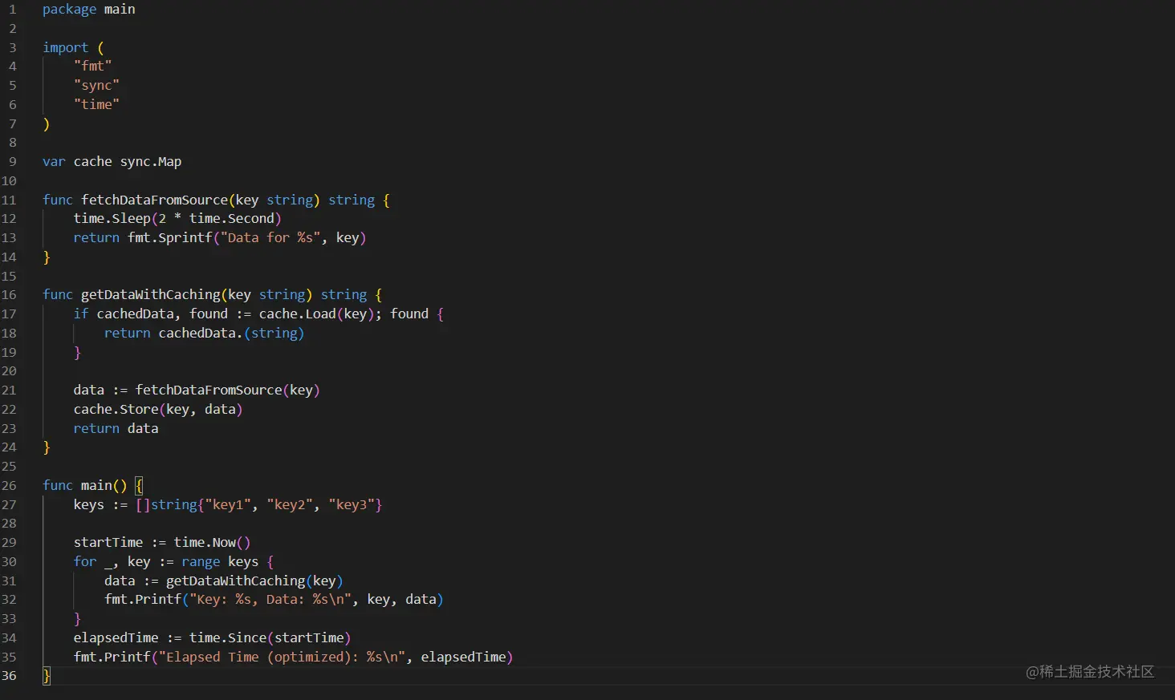Click the opening brace after main()
This screenshot has height=700, width=1175.
[x=139, y=486]
